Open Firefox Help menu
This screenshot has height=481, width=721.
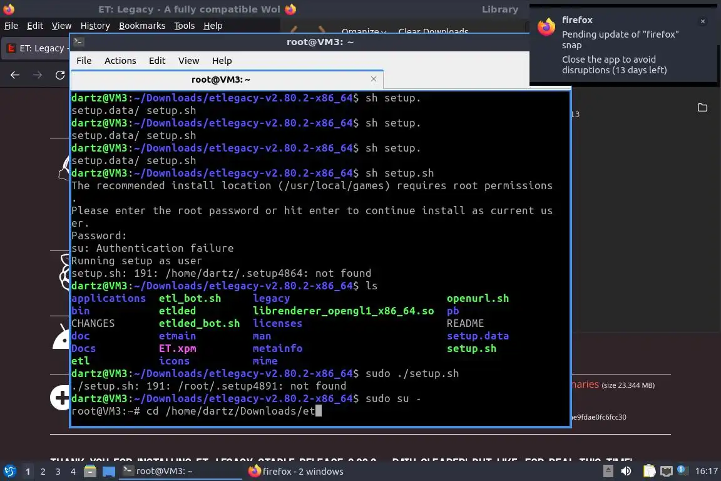tap(213, 26)
